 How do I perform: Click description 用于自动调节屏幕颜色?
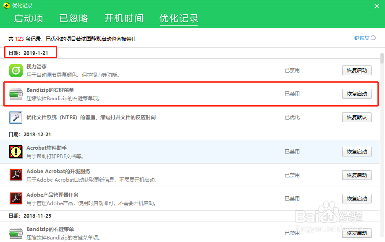pyautogui.click(x=73, y=75)
